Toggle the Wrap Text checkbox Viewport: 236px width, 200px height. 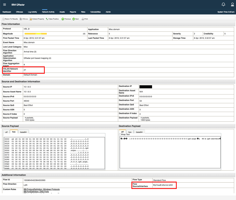120,135
